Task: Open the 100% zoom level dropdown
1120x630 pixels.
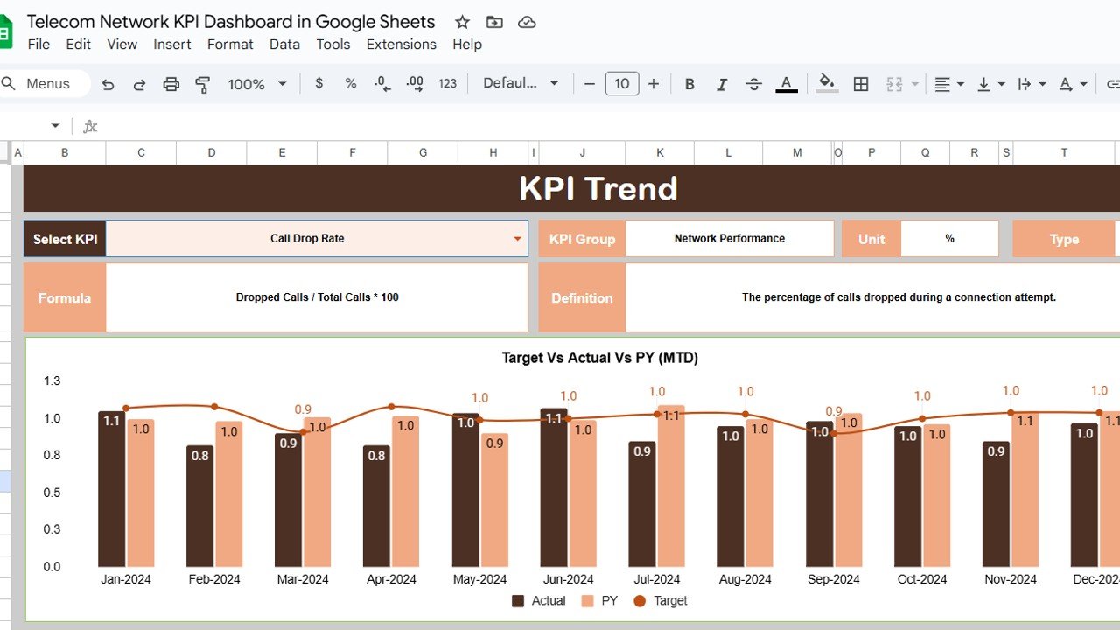Action: [257, 84]
